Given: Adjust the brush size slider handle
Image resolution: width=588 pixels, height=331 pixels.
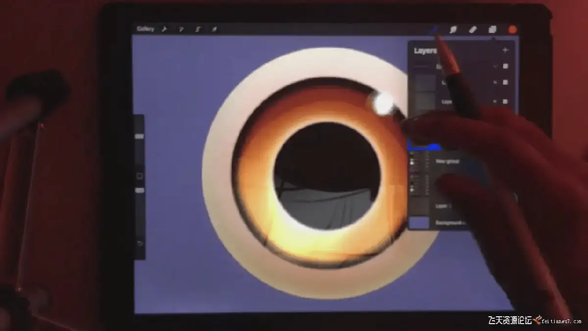Looking at the screenshot, I should point(140,137).
